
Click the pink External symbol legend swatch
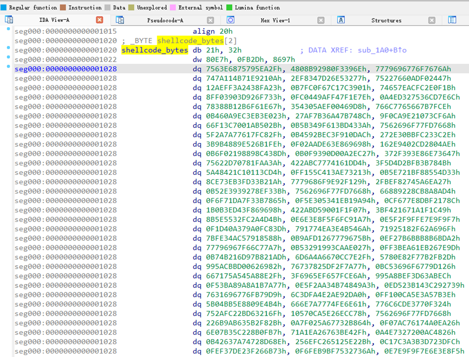173,7
